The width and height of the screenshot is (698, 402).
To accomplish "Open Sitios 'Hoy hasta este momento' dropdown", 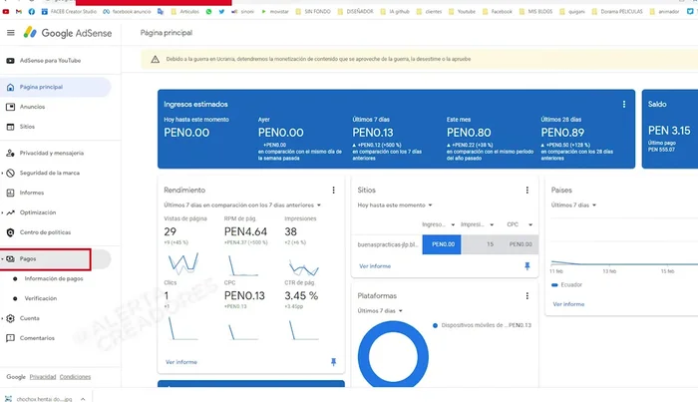I will tap(395, 205).
